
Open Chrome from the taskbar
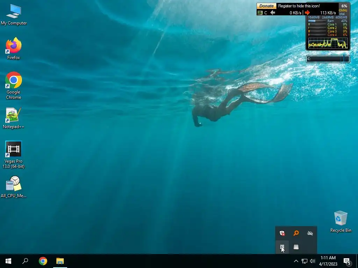point(43,261)
